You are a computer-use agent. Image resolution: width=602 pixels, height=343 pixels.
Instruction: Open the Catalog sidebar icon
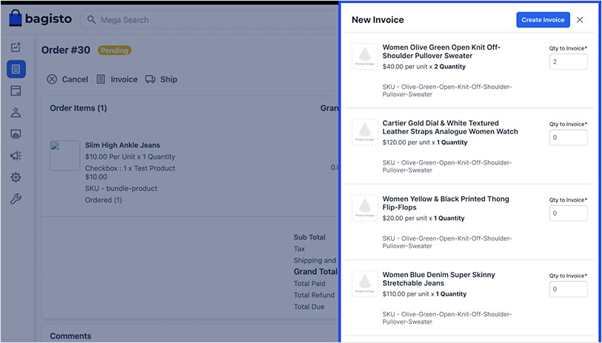16,90
